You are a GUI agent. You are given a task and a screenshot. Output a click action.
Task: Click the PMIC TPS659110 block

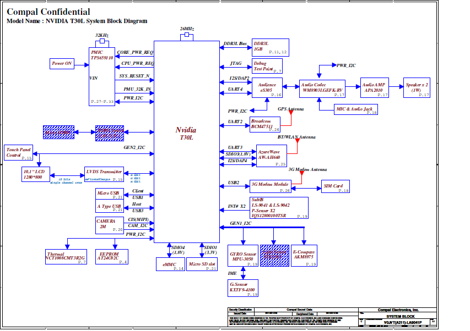pos(102,76)
